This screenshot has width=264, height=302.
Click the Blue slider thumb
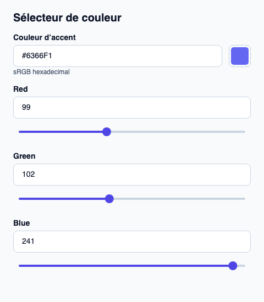pyautogui.click(x=233, y=266)
